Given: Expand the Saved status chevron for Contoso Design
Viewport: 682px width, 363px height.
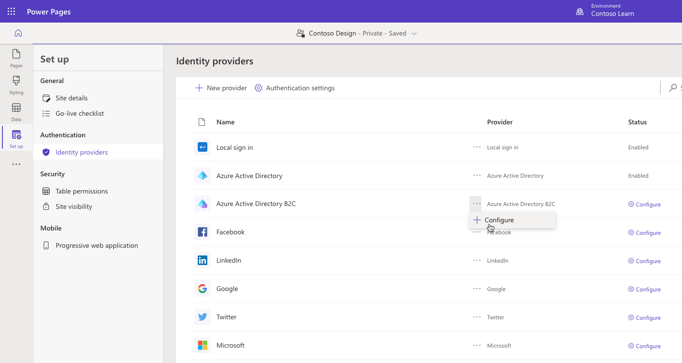Looking at the screenshot, I should click(414, 33).
